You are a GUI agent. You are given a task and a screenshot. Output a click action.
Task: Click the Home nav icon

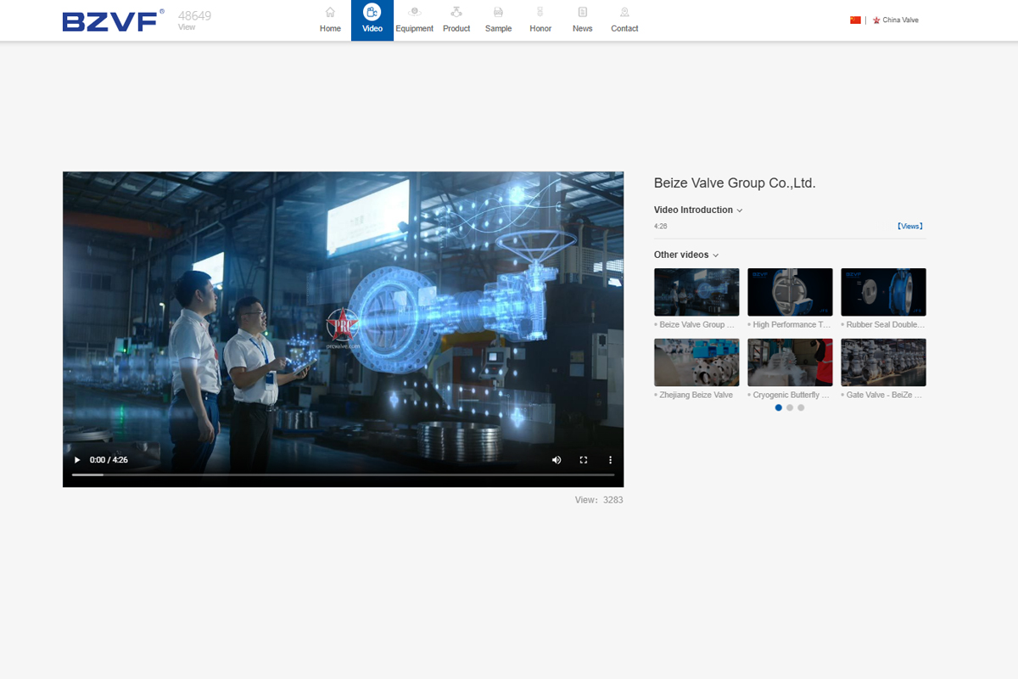330,13
